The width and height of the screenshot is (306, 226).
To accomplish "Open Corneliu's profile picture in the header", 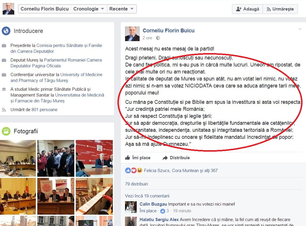I will coord(8,9).
